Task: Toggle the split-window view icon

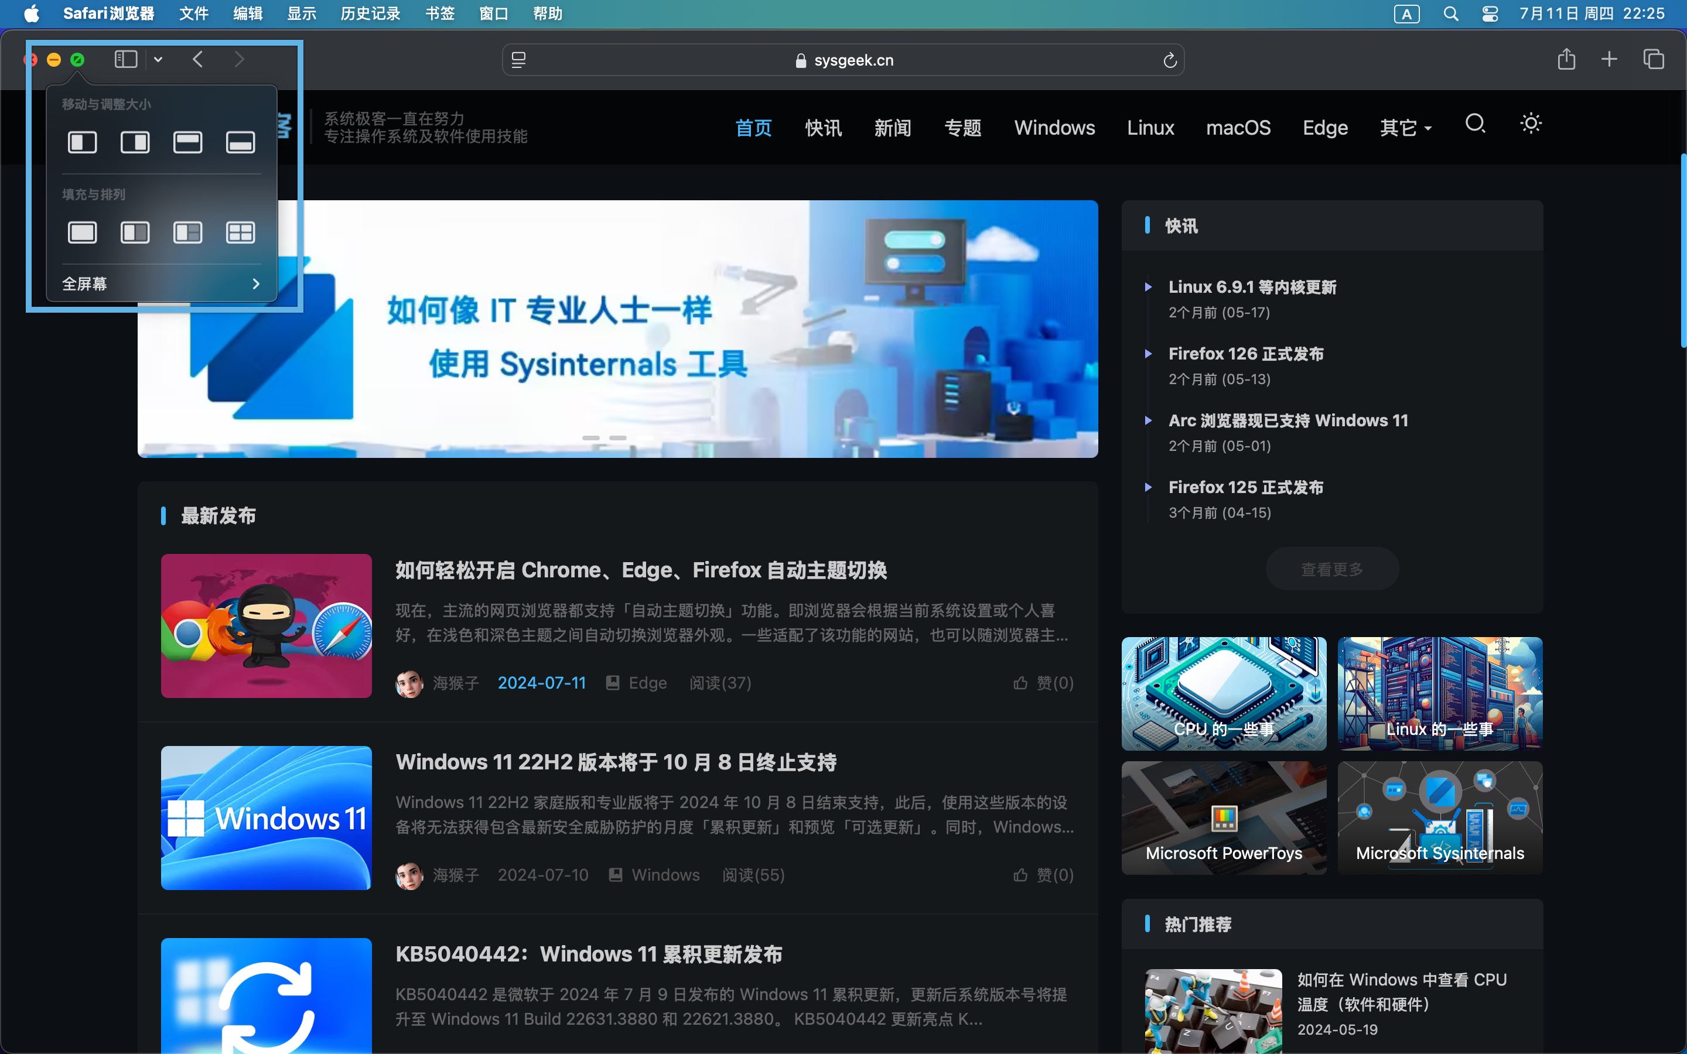Action: tap(125, 59)
